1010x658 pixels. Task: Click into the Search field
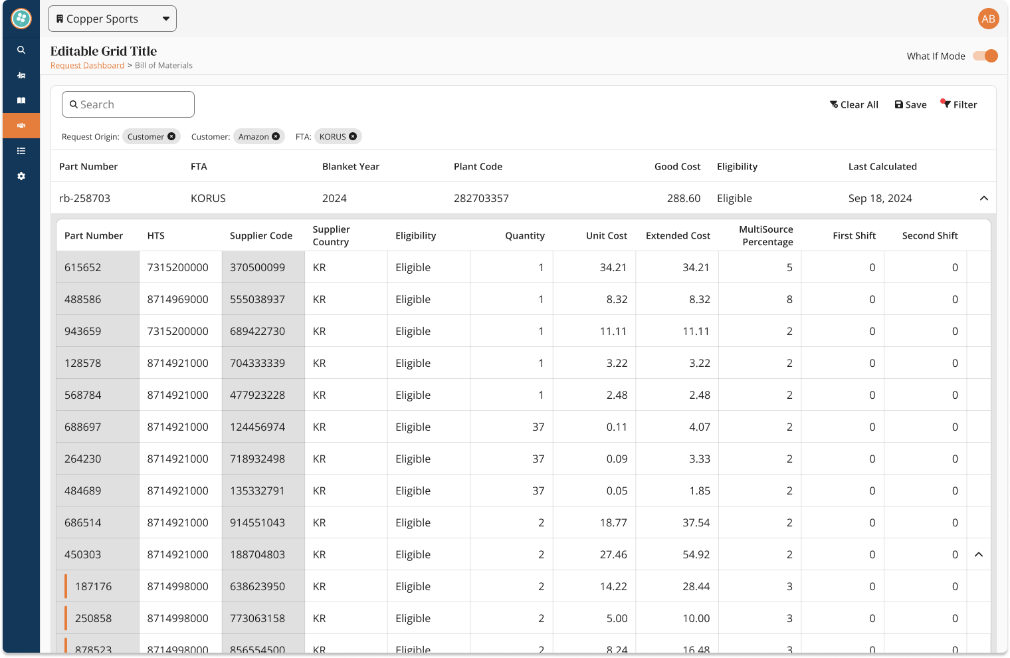point(128,104)
